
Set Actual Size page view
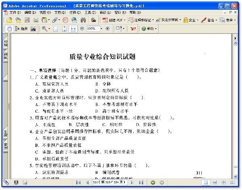click(x=55, y=29)
